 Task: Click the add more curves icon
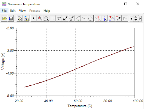[x=112, y=18]
